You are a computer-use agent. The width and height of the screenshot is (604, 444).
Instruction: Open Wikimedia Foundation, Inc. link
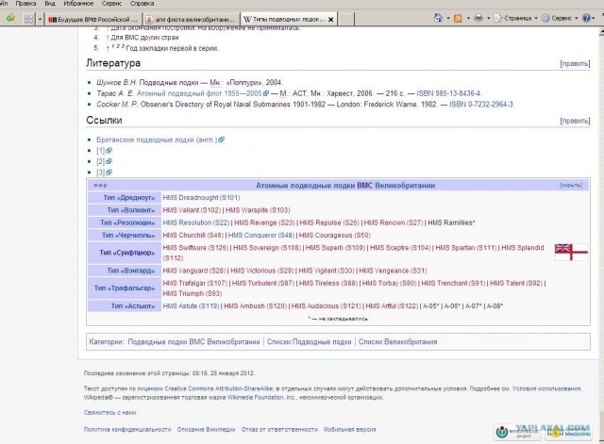pos(261,398)
